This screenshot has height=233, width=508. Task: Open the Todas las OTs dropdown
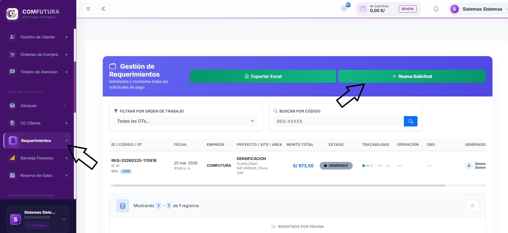pos(186,121)
